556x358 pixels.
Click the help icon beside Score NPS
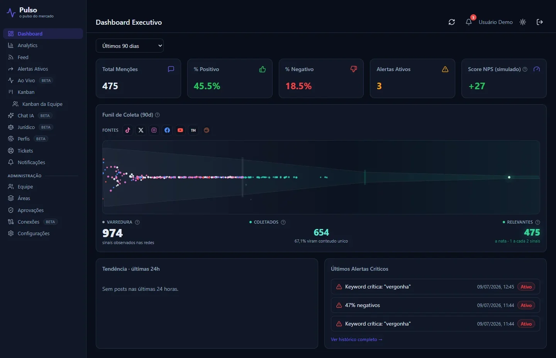525,69
